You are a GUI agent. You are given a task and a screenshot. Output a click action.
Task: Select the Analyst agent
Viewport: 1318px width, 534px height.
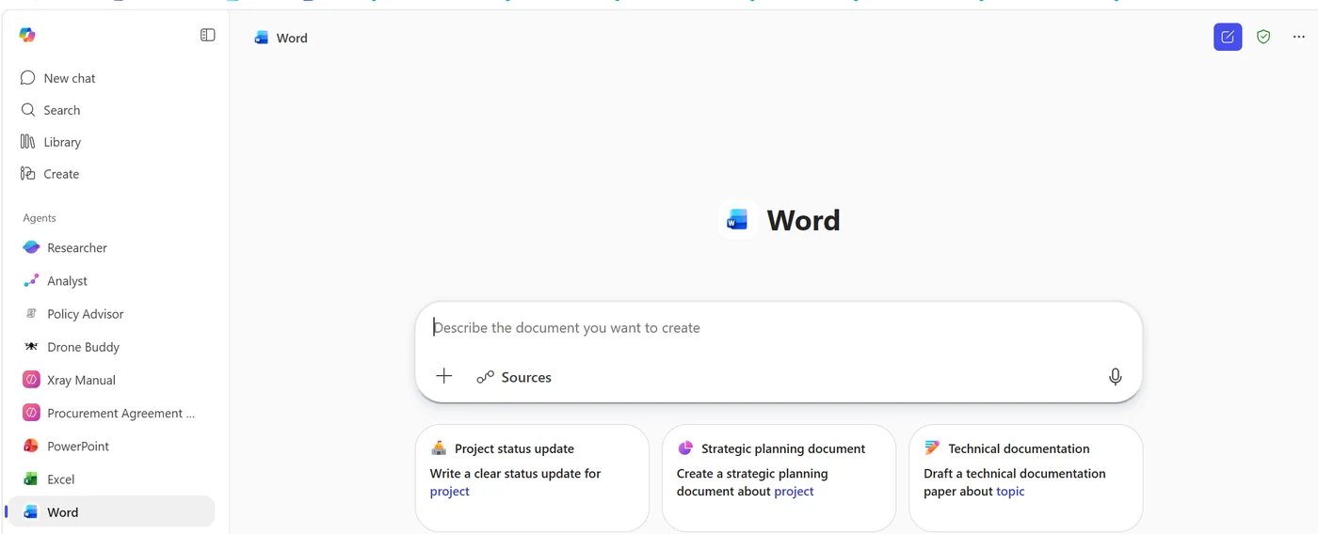(x=111, y=280)
